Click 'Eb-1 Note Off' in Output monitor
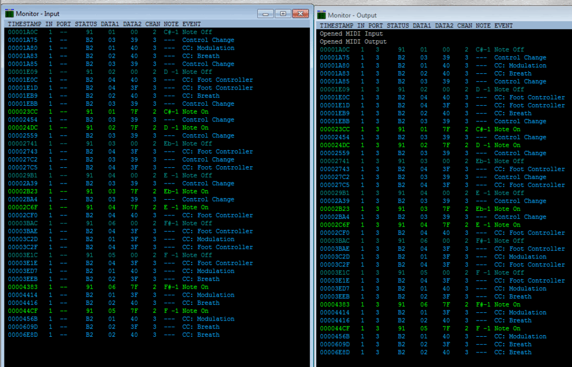The height and width of the screenshot is (367, 572). click(x=500, y=162)
